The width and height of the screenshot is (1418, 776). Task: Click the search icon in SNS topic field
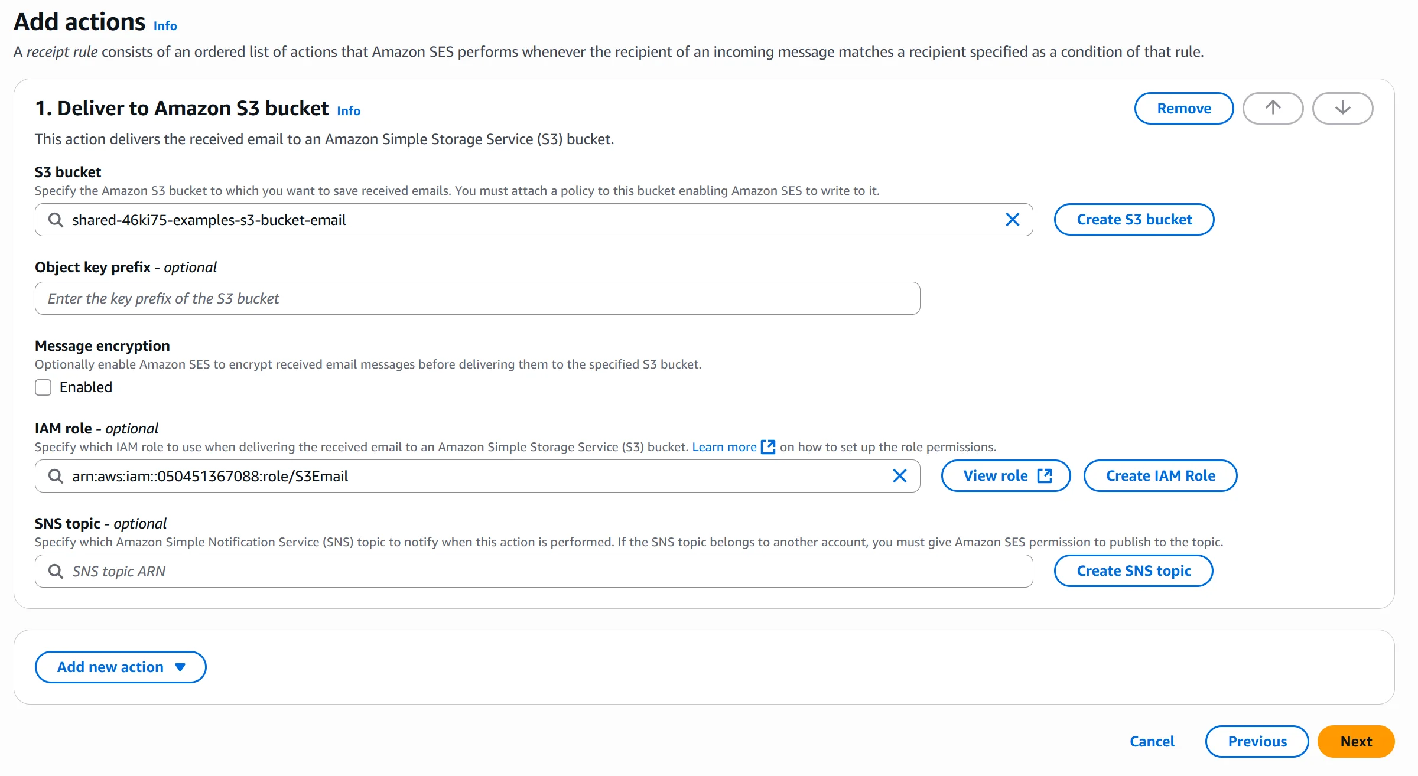56,571
